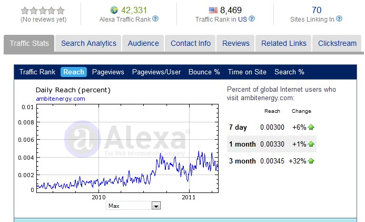Click the 70 sites linking in number
The image size is (365, 222).
[317, 10]
